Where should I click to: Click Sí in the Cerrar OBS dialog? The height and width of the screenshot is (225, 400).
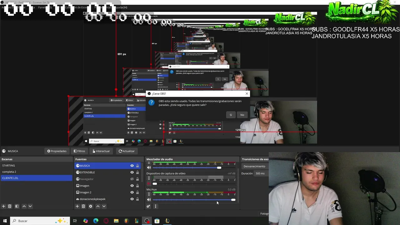231,115
